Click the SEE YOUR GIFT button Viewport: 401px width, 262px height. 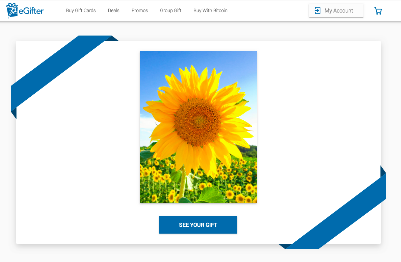tap(198, 224)
